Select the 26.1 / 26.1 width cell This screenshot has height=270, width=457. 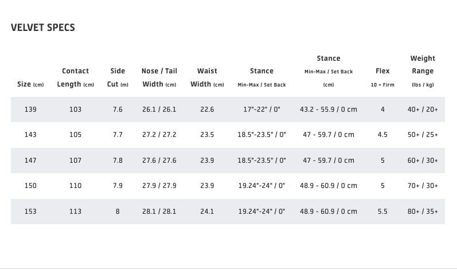(x=159, y=109)
